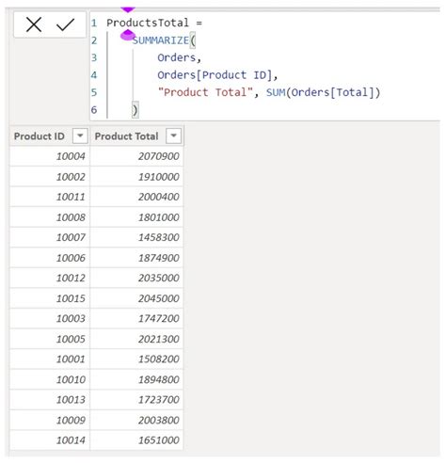Viewport: 446px width, 463px height.
Task: Select cell with Product ID 10001
Action: point(50,359)
